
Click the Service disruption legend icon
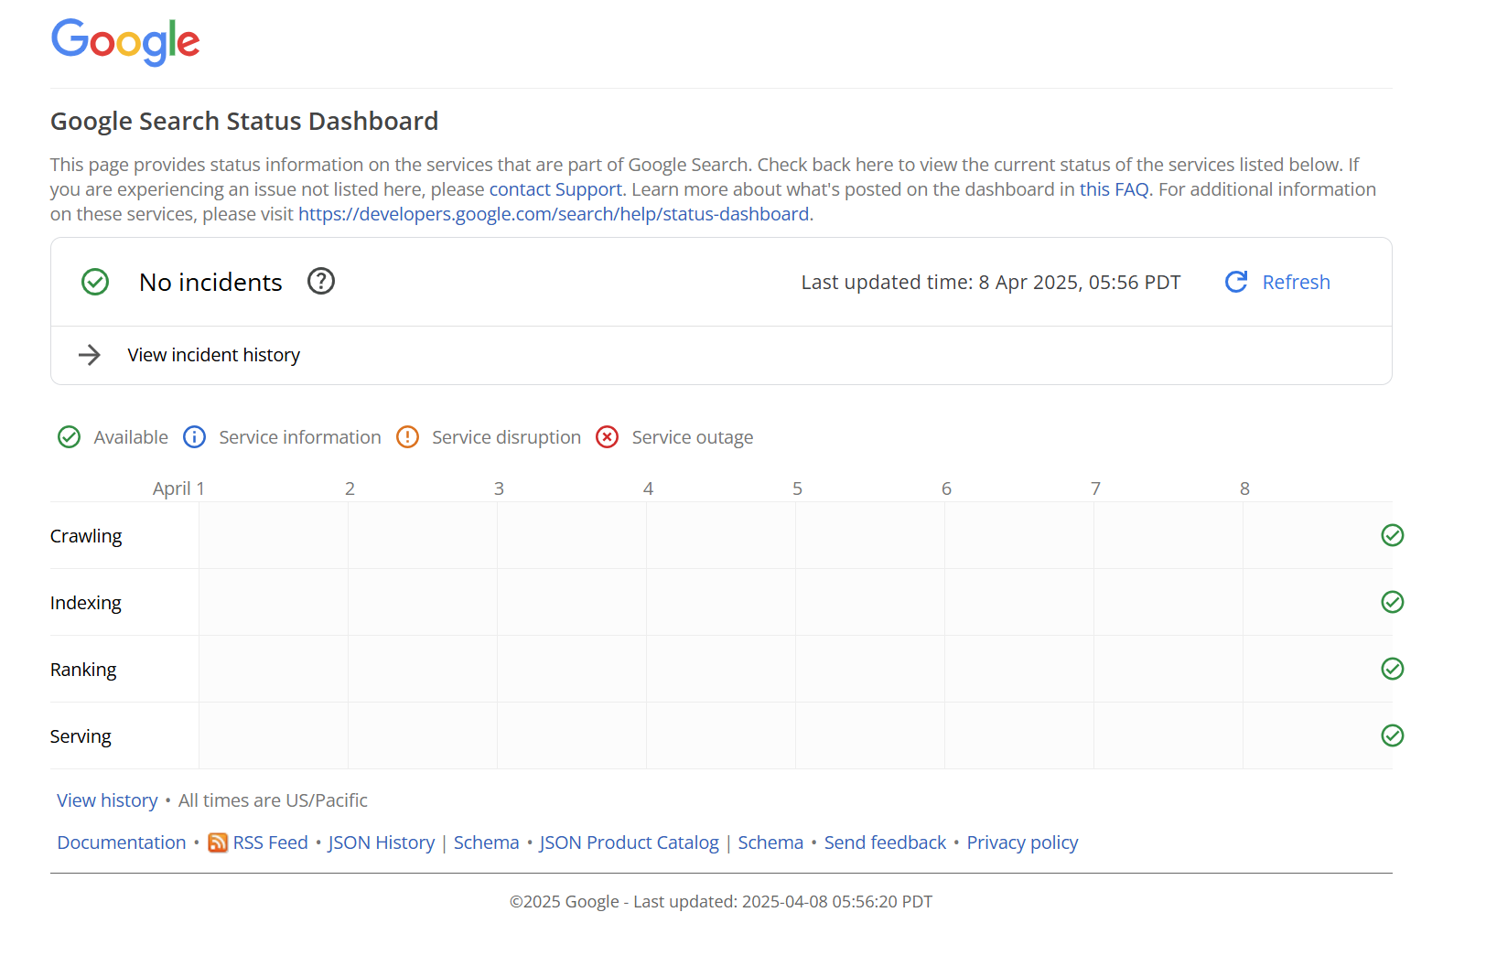408,437
